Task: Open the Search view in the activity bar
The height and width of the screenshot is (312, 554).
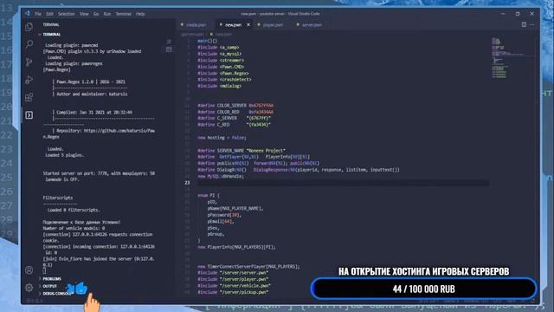Action: 29,44
